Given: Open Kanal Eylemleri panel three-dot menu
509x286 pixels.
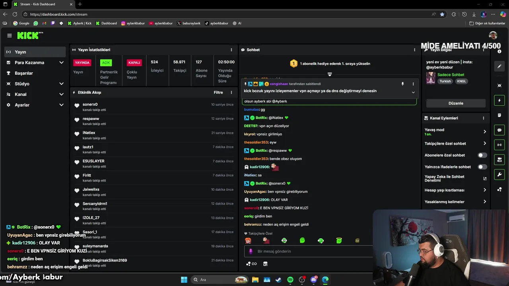Looking at the screenshot, I should [484, 118].
